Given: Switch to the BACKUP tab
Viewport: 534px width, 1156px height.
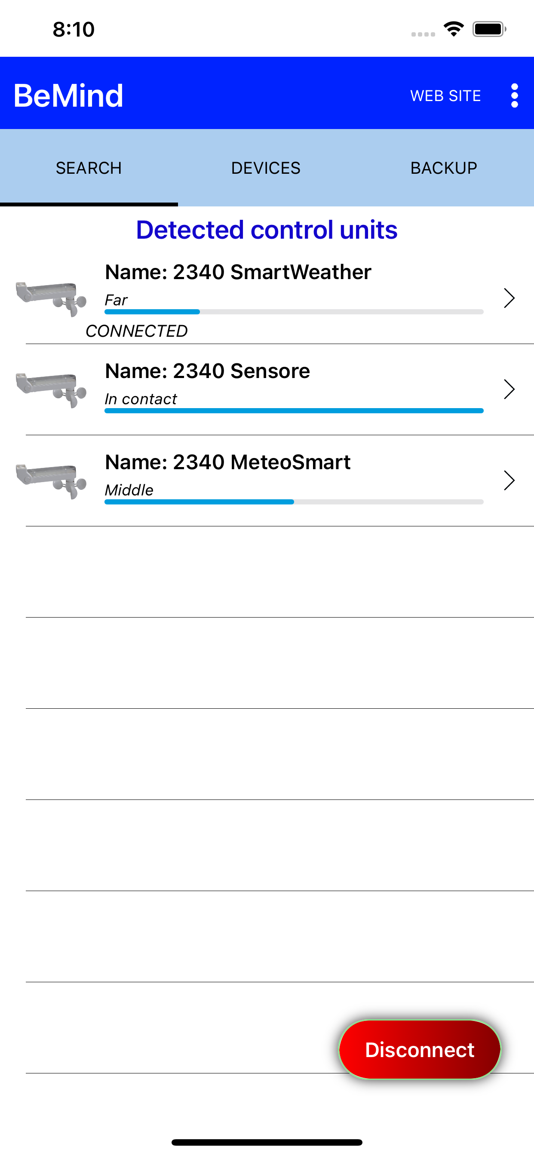Looking at the screenshot, I should coord(444,168).
